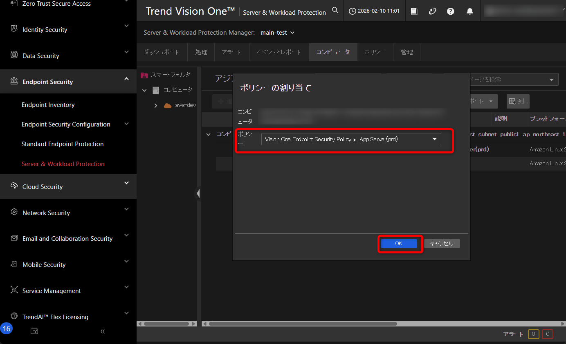Select スマートフォルダ in the tree

click(170, 75)
